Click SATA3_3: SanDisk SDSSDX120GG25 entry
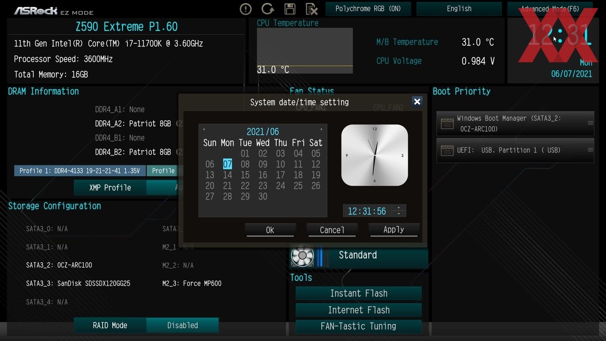 click(x=78, y=283)
